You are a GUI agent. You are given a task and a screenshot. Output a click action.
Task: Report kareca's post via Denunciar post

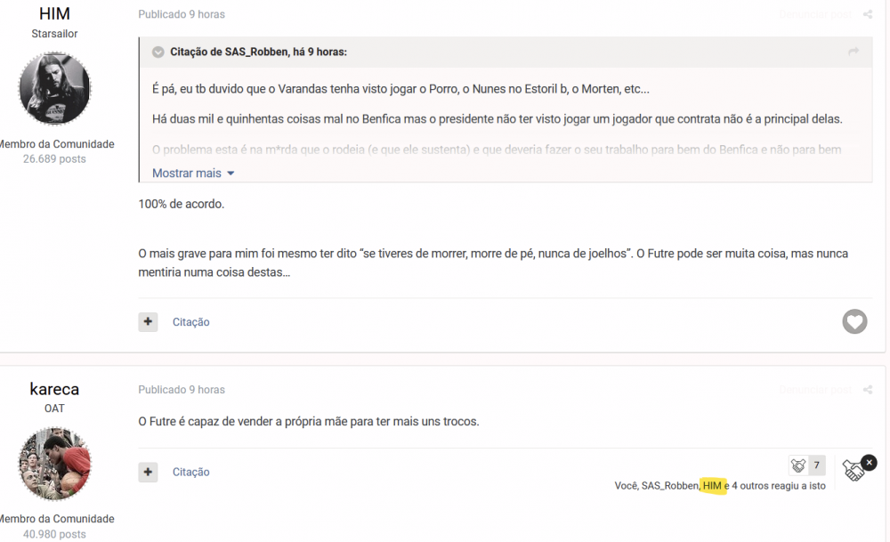click(x=815, y=389)
